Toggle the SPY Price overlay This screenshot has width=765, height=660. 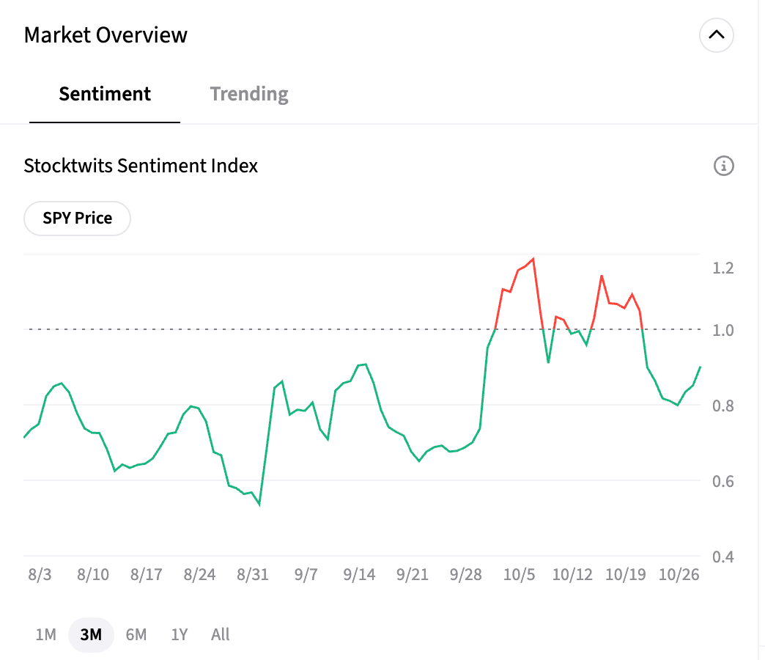pos(78,219)
